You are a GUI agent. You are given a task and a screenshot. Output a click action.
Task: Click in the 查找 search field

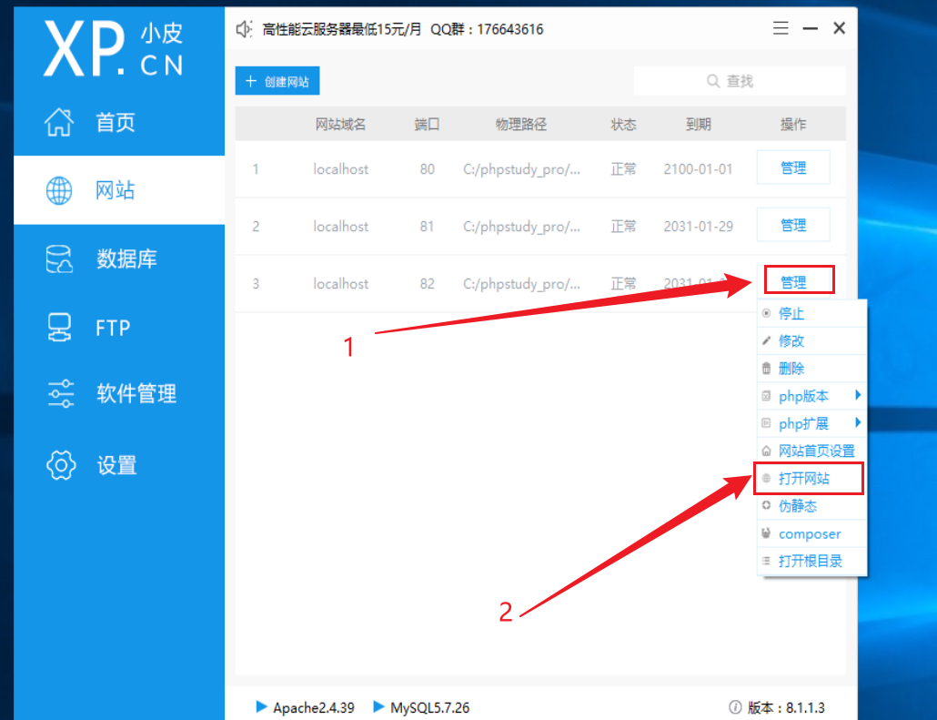pyautogui.click(x=740, y=81)
